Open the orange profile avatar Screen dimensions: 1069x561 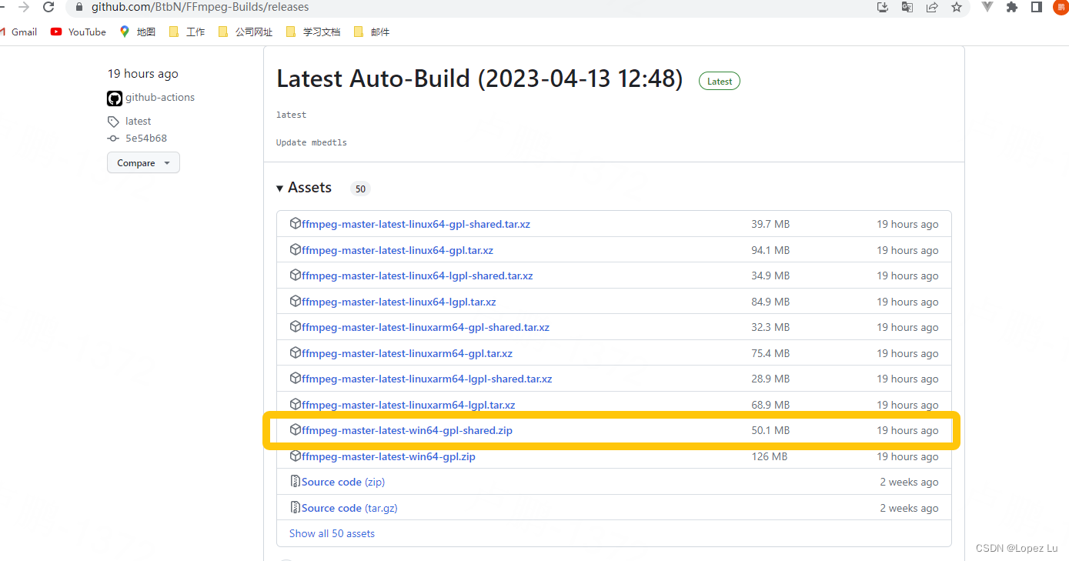(x=1061, y=7)
